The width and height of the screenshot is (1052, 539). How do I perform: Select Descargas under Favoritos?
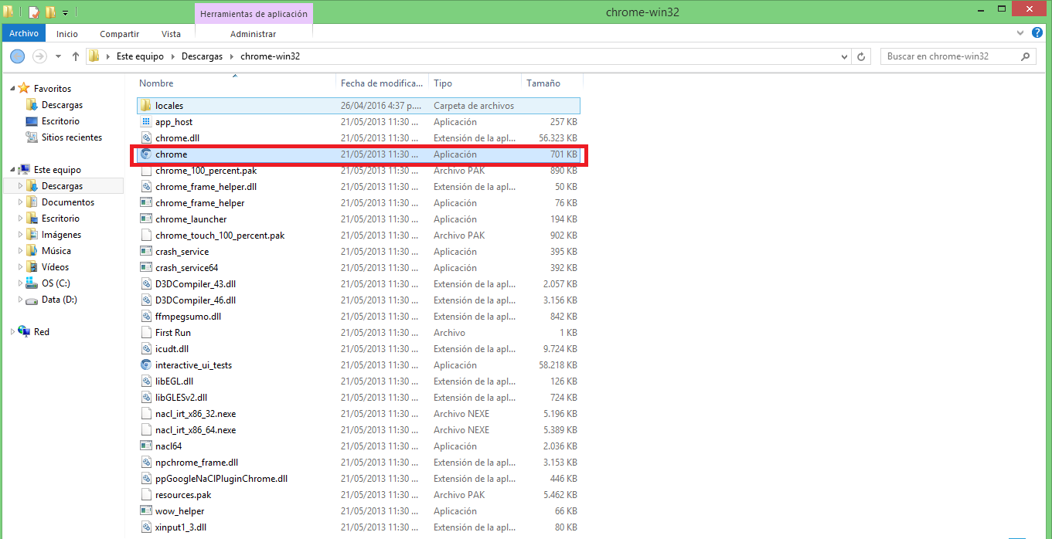pos(62,105)
